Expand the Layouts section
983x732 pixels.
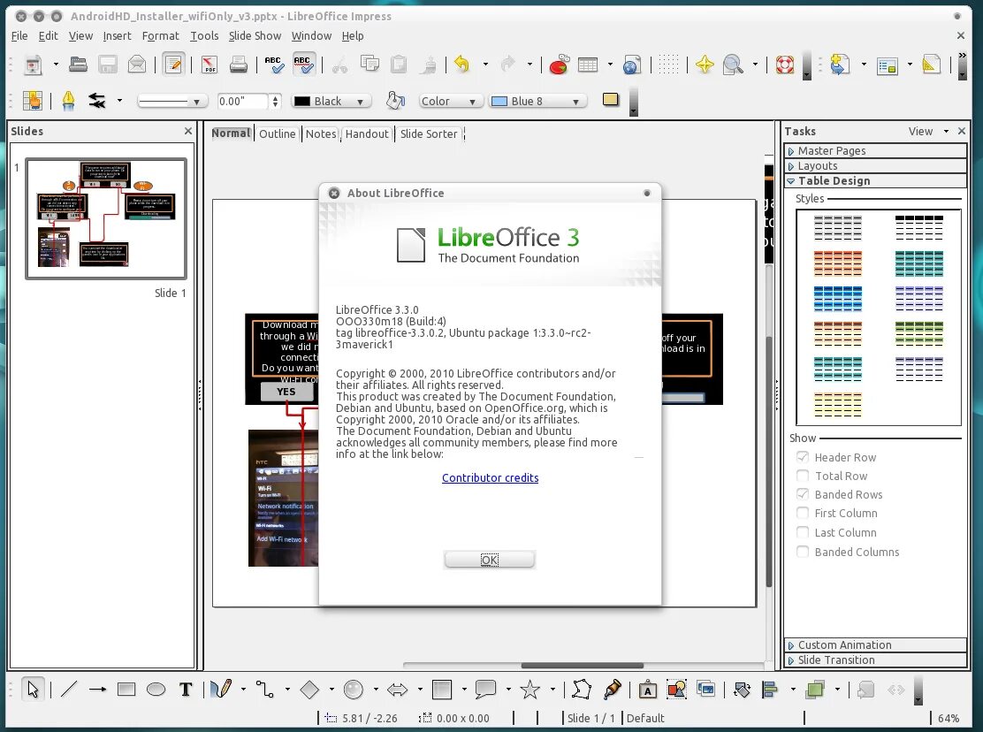point(875,165)
